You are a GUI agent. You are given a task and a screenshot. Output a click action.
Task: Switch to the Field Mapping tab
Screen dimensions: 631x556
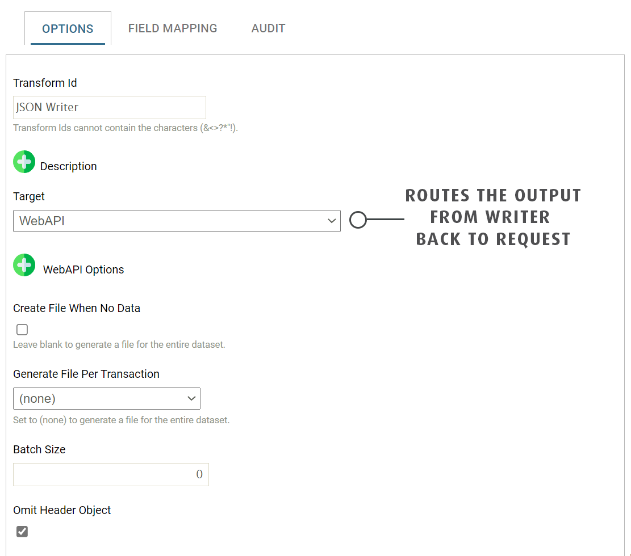click(x=173, y=28)
